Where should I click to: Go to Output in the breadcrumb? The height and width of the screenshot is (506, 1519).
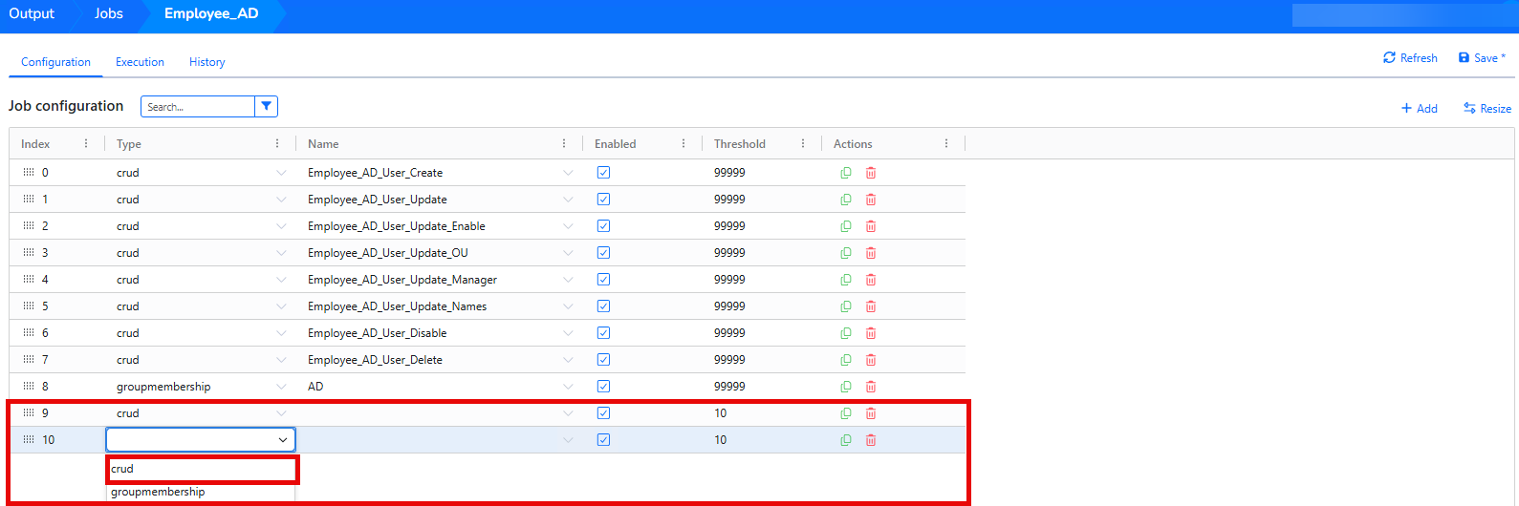32,13
